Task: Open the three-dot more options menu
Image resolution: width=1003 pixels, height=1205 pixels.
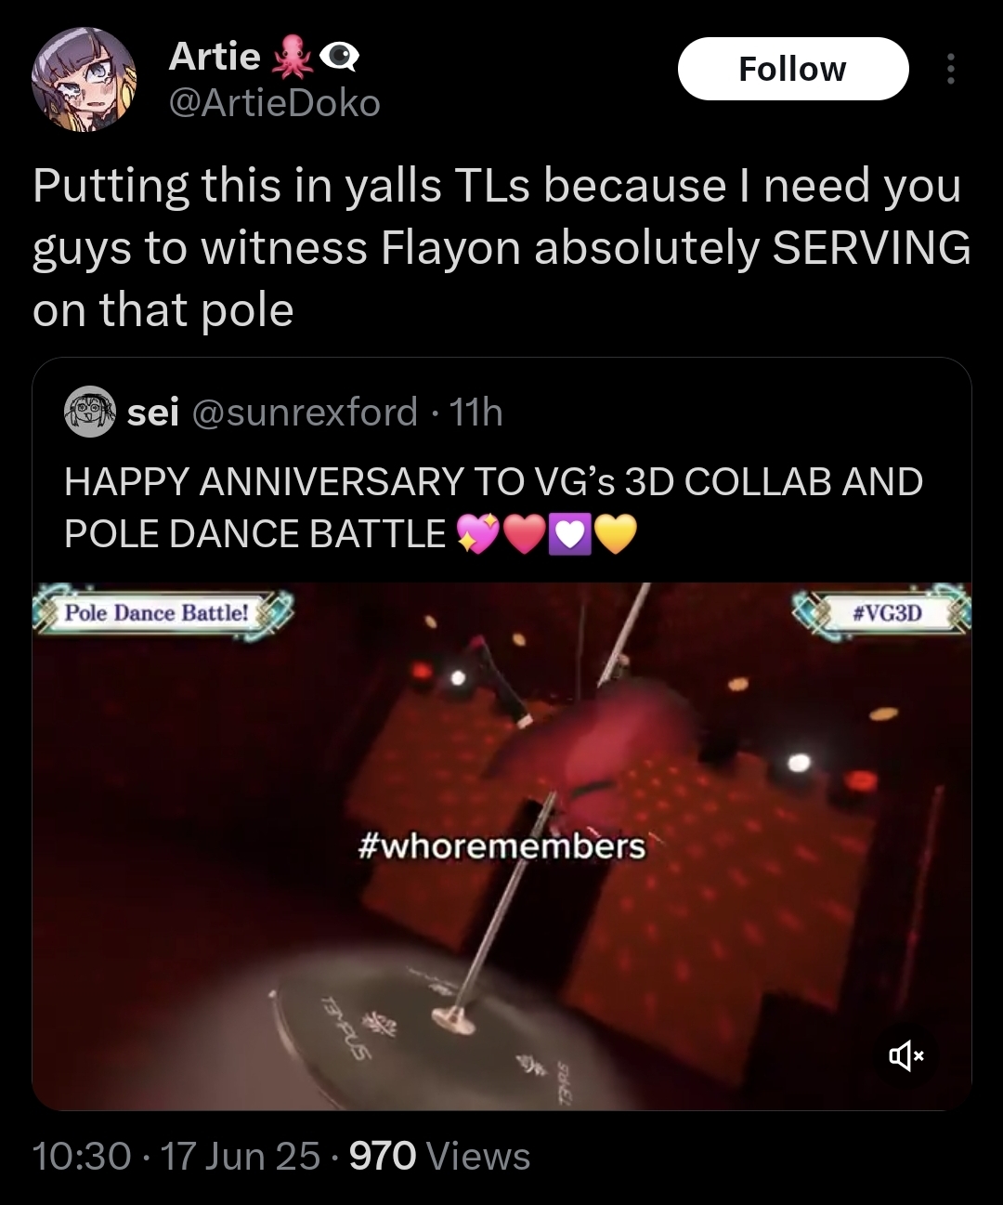Action: (x=949, y=69)
